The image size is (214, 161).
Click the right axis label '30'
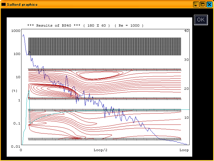(186, 60)
